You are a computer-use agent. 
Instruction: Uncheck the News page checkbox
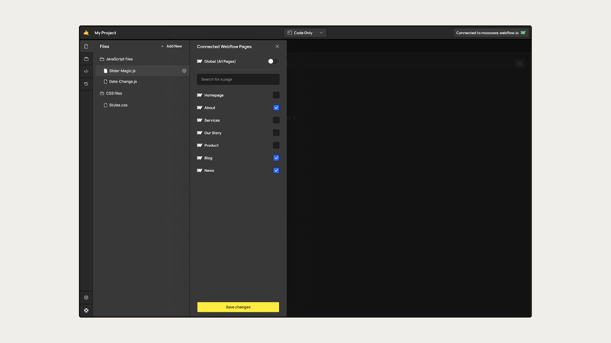pyautogui.click(x=276, y=171)
